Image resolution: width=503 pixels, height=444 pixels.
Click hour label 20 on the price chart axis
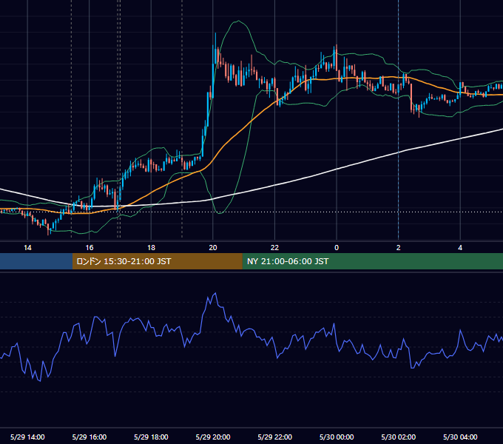213,248
